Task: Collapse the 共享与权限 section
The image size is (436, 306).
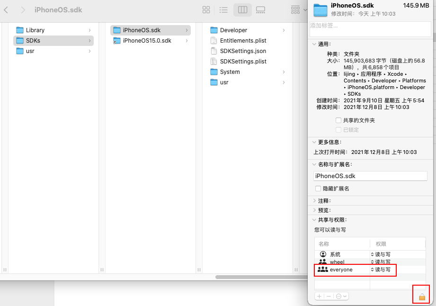Action: click(x=314, y=220)
